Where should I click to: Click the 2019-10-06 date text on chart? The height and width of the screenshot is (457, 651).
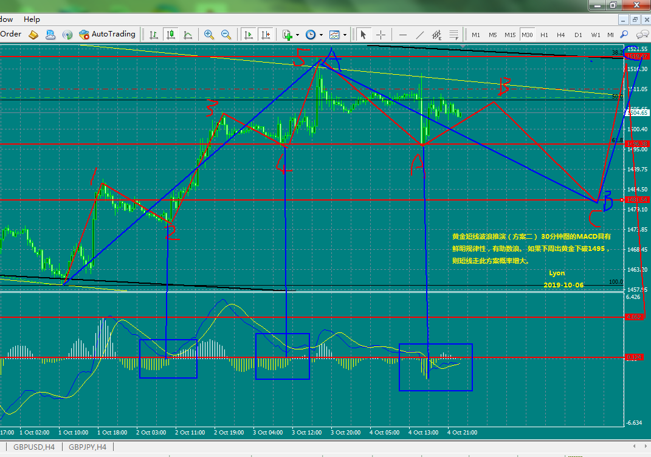tap(563, 285)
